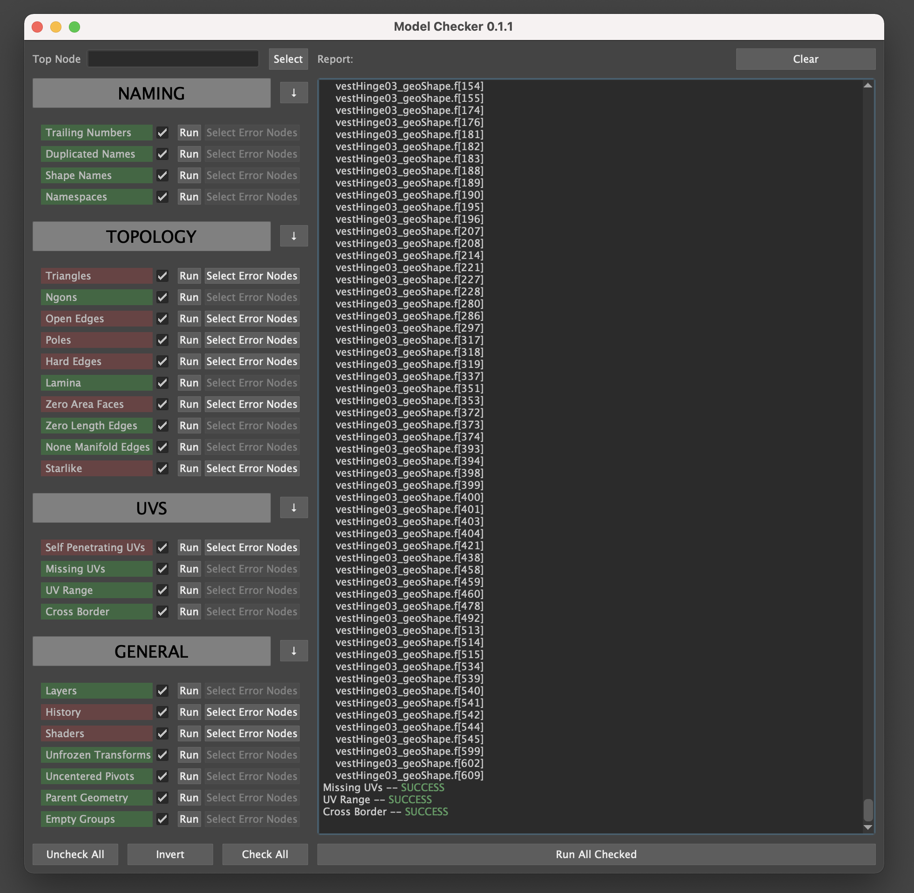
Task: Click Uncheck All button
Action: click(75, 854)
